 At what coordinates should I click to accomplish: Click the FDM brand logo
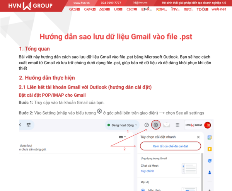tap(161, 9)
